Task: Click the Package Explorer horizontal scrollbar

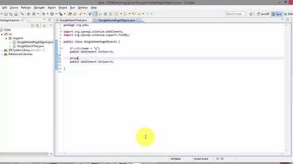Action: click(x=24, y=154)
